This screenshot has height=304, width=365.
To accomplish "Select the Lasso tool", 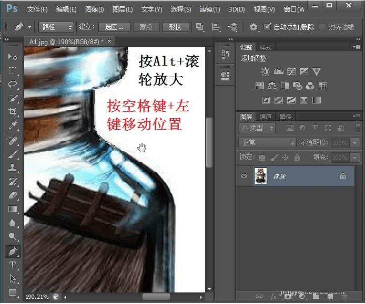I will 13,85.
